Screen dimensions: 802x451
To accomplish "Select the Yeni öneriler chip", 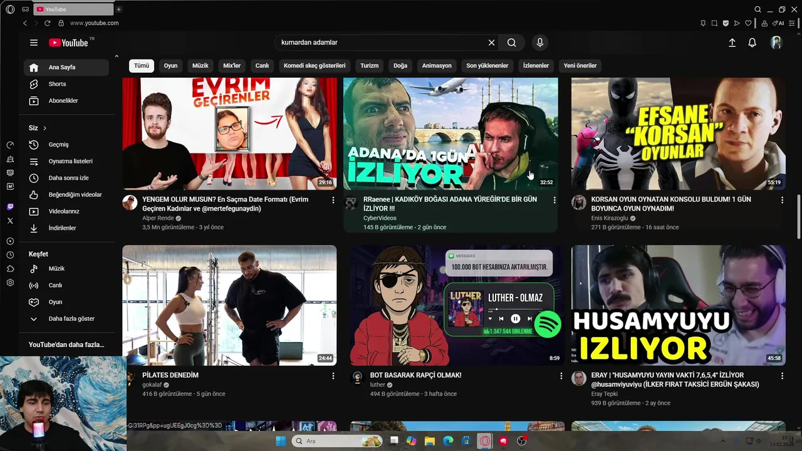I will coord(580,66).
